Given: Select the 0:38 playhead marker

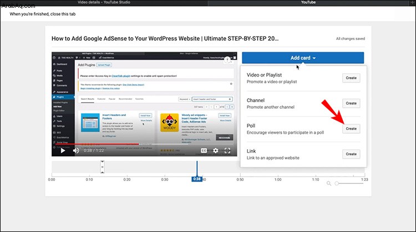Looking at the screenshot, I should coord(197,179).
